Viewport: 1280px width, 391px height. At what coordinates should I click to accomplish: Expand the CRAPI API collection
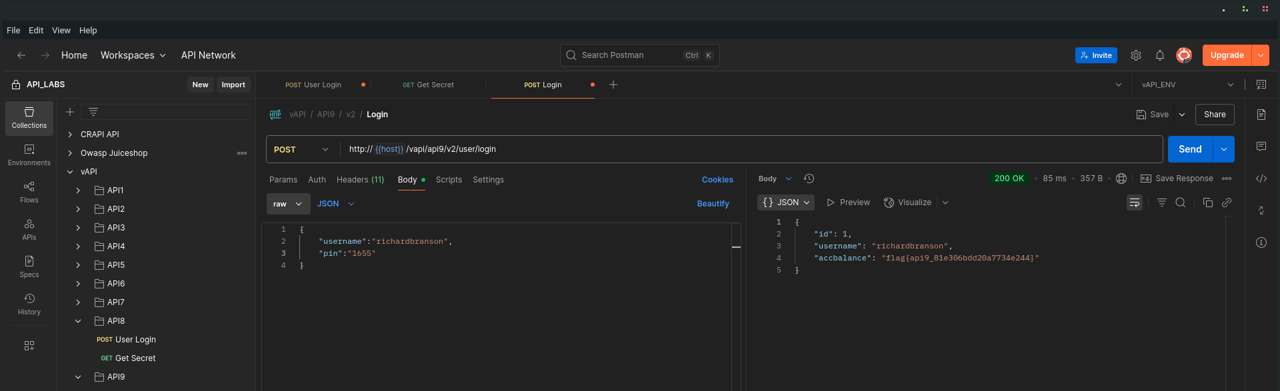click(x=70, y=135)
